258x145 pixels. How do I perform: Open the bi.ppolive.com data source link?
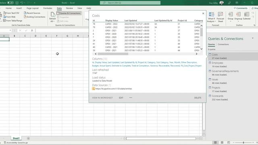114,89
